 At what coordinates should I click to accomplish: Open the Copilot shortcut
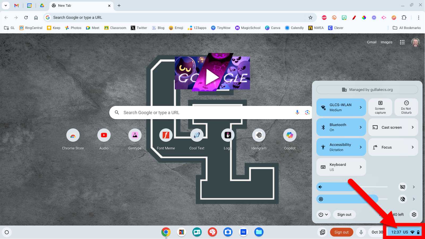tap(290, 139)
